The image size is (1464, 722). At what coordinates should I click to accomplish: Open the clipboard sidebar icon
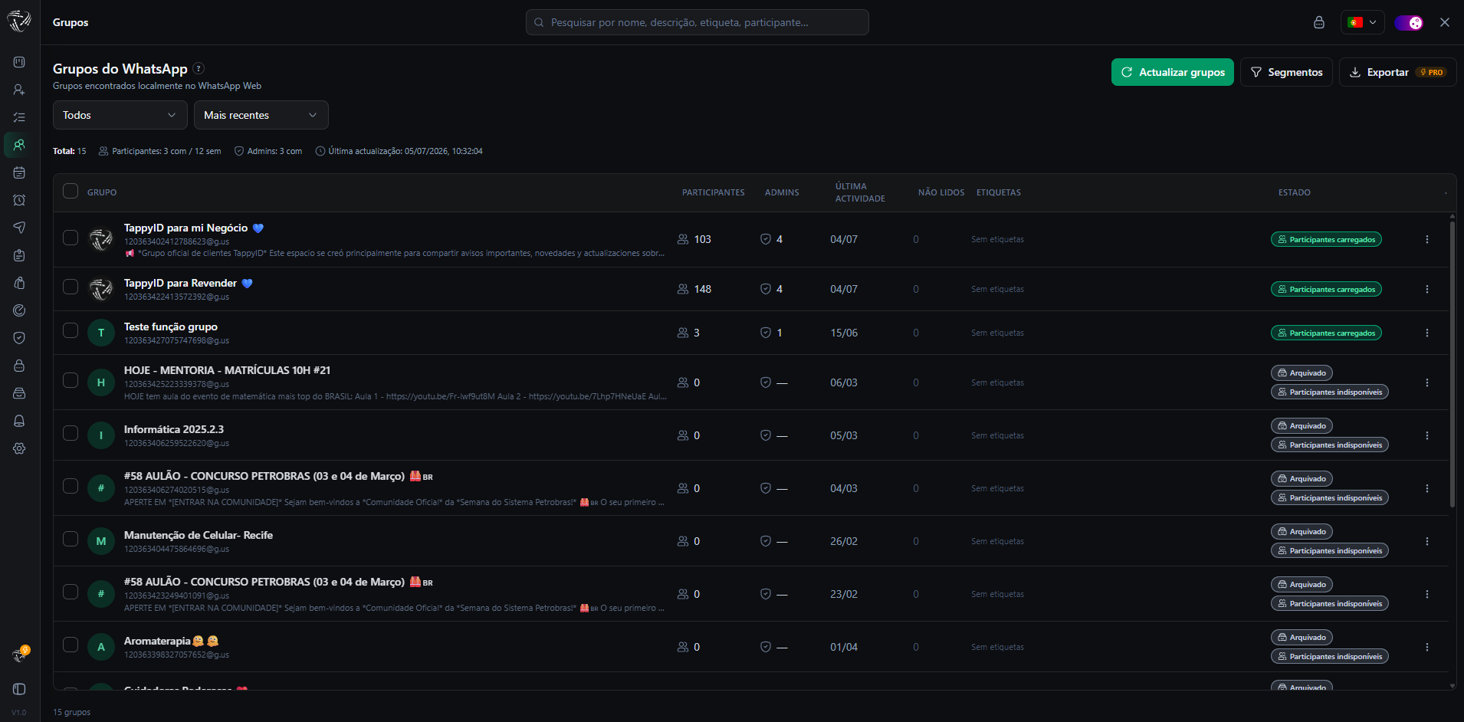[19, 255]
